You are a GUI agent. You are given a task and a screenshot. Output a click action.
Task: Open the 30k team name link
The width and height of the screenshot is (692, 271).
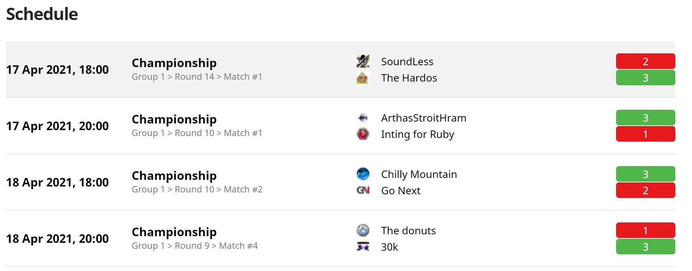coord(389,247)
